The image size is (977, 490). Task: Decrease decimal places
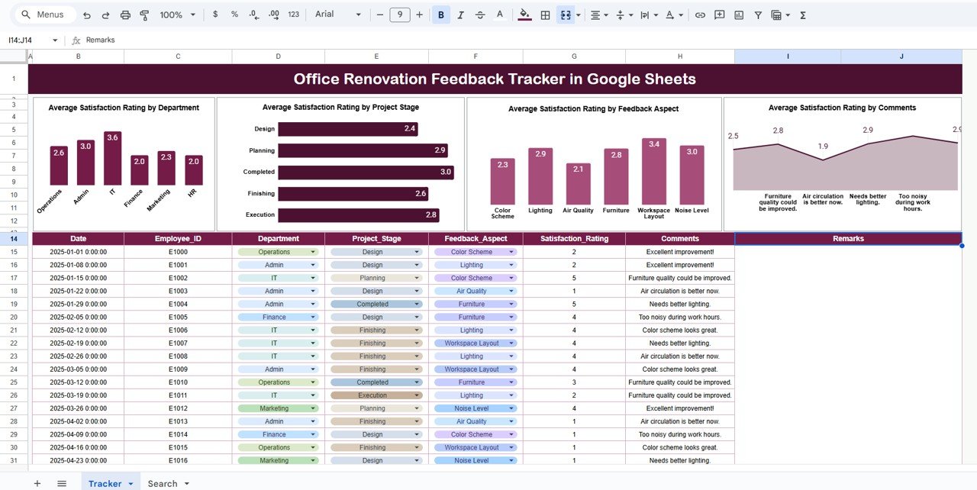[x=252, y=15]
